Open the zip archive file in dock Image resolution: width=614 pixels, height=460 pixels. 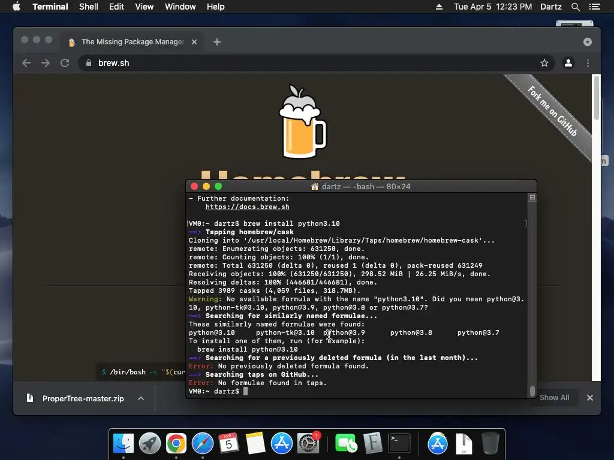point(464,443)
